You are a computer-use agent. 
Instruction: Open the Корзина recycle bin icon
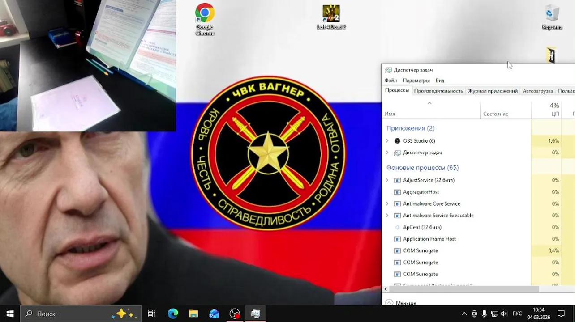click(x=552, y=17)
